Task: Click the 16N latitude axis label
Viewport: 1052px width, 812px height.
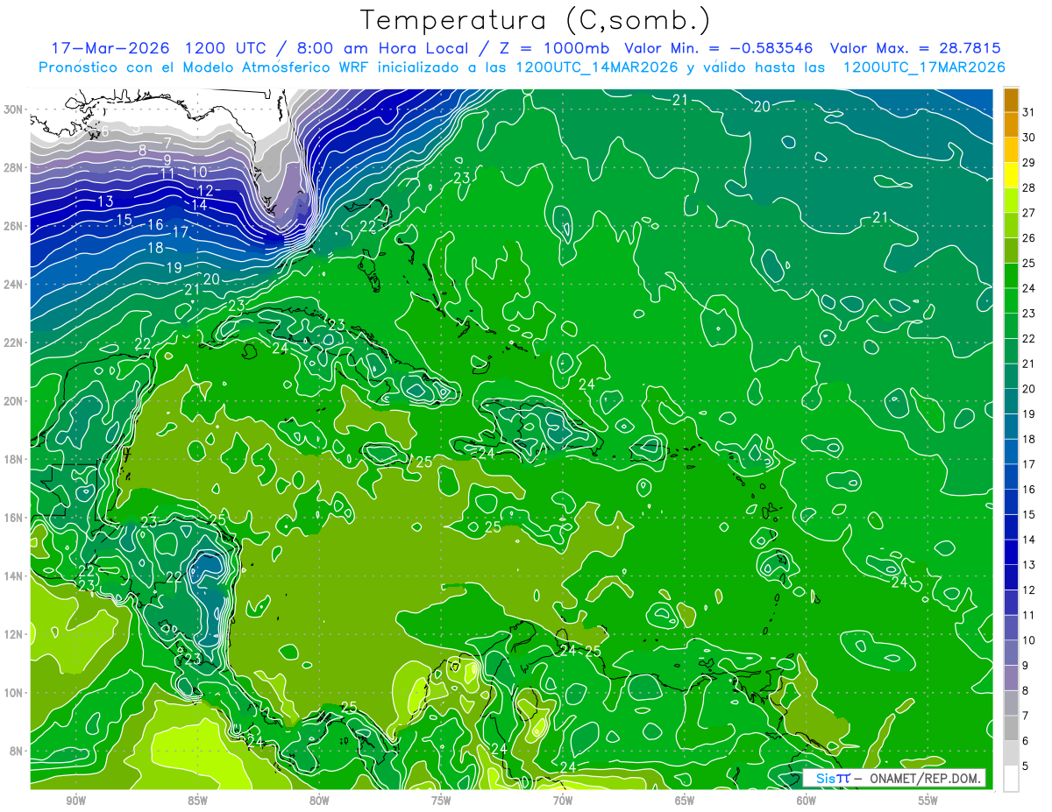Action: pyautogui.click(x=15, y=518)
